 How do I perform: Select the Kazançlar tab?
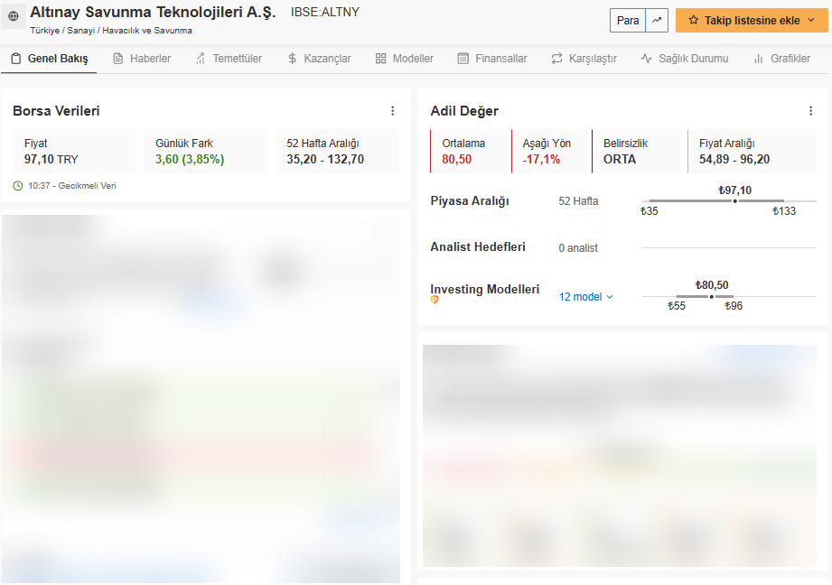[x=319, y=59]
